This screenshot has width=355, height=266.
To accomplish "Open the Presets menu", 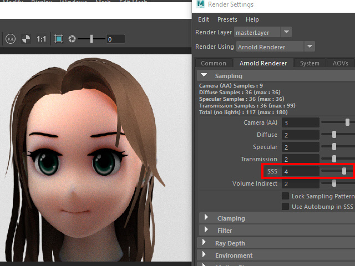I will pyautogui.click(x=227, y=19).
